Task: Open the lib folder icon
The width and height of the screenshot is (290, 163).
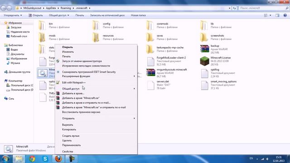Action: tap(204, 25)
